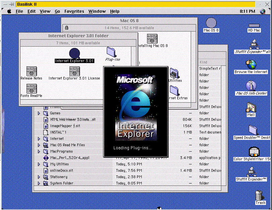Click the menu bar clock showing 8:11 PM
This screenshot has height=210, width=272.
pyautogui.click(x=247, y=11)
